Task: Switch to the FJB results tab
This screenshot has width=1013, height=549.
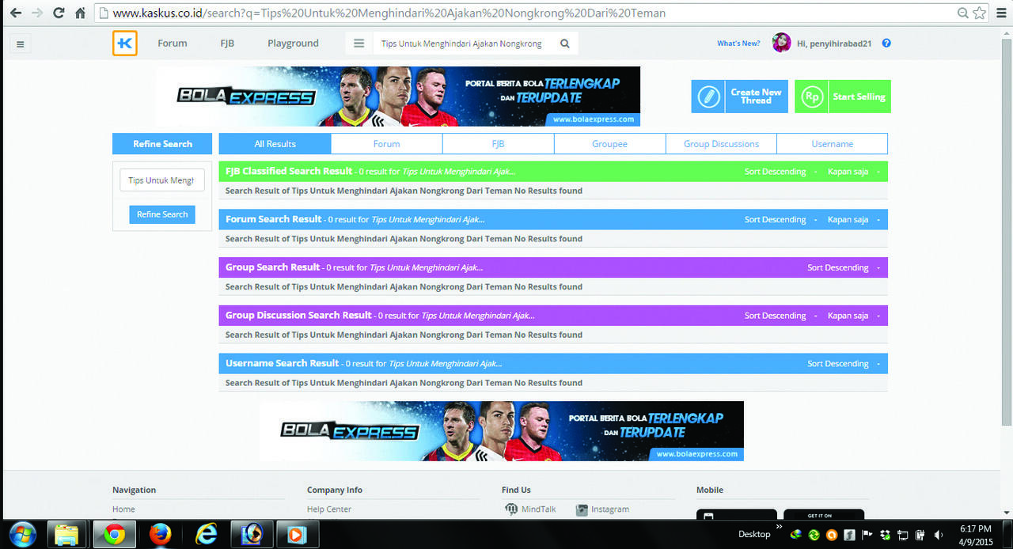Action: 498,144
